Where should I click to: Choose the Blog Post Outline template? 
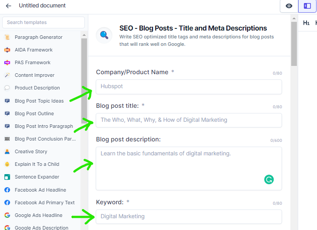pyautogui.click(x=35, y=113)
